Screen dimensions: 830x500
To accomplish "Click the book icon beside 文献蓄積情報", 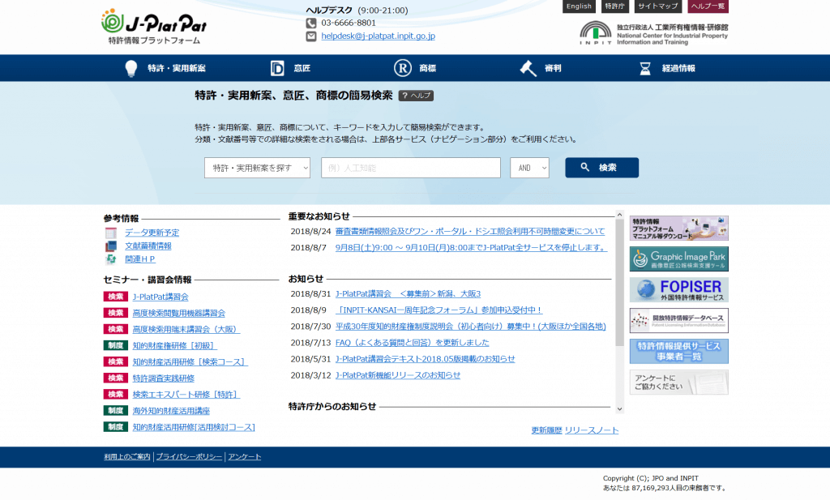I will pos(110,246).
